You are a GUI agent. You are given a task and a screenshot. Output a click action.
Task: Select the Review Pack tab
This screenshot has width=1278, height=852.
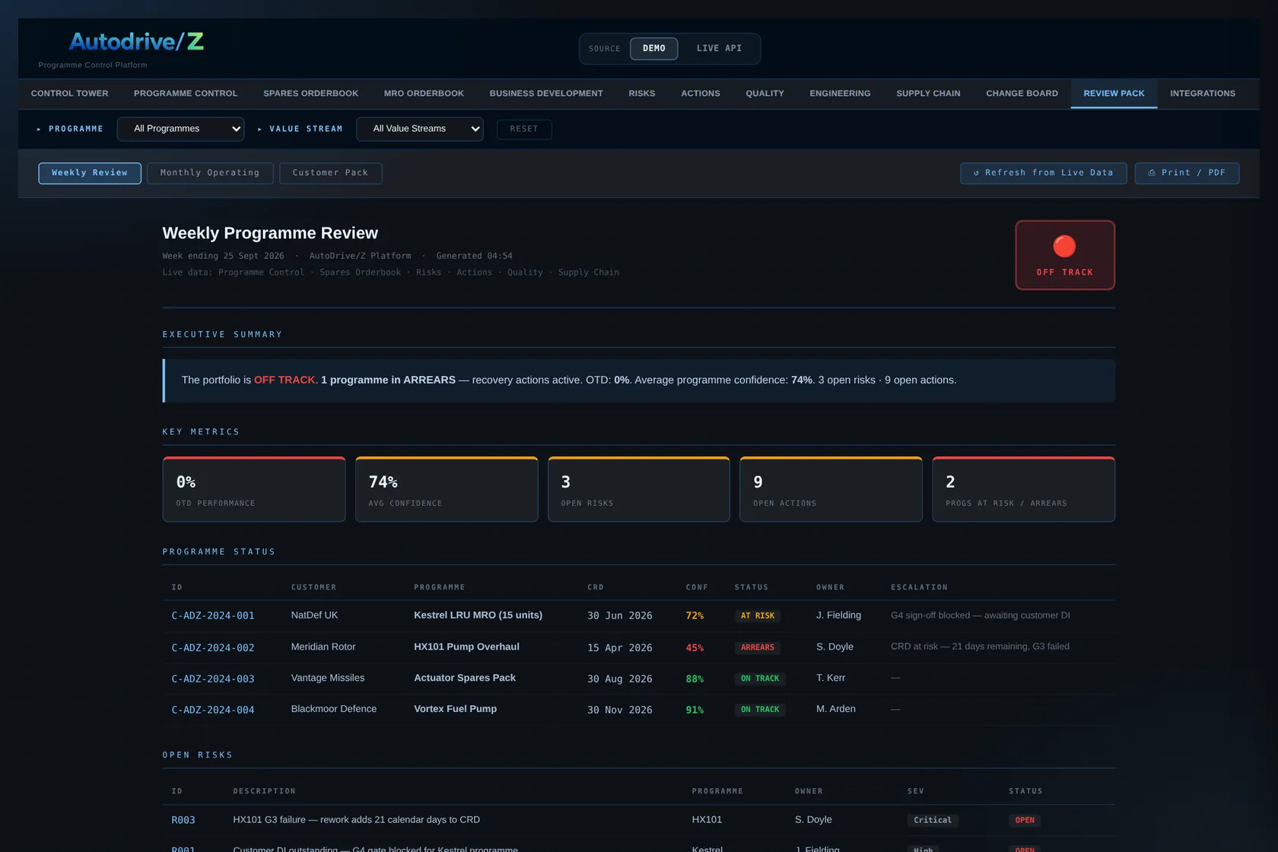1114,94
